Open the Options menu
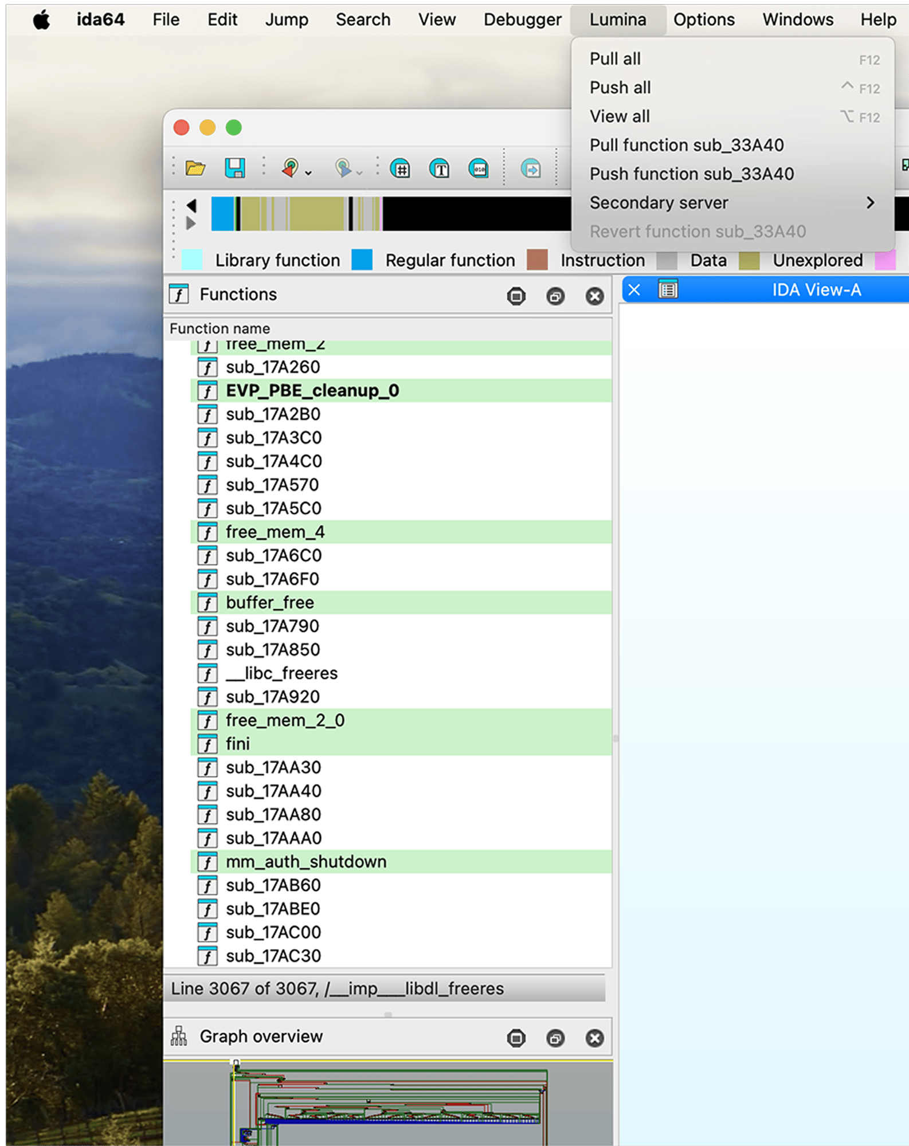Viewport: 909px width, 1146px height. pos(704,19)
